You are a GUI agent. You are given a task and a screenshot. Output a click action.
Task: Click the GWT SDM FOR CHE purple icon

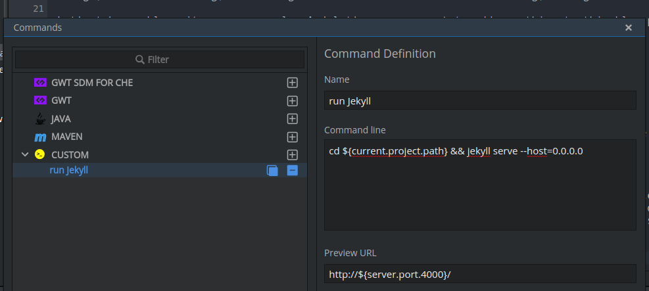[40, 83]
